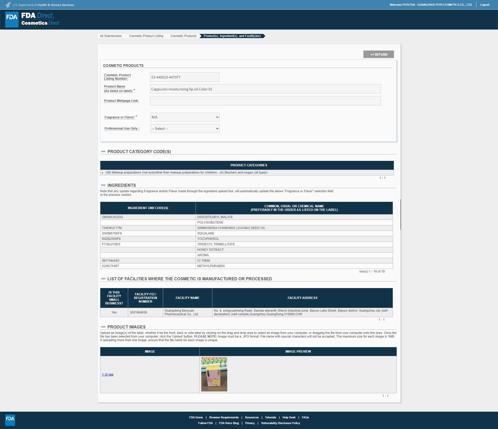Collapse the Product Images section

coord(103,327)
